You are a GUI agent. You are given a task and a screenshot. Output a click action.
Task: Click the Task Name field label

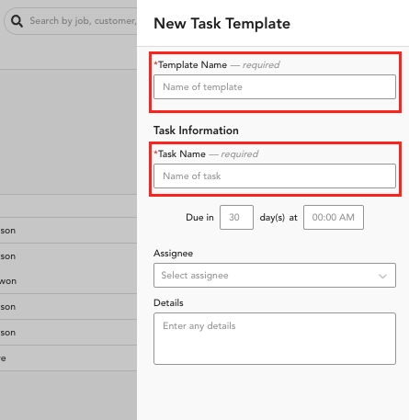pyautogui.click(x=182, y=153)
